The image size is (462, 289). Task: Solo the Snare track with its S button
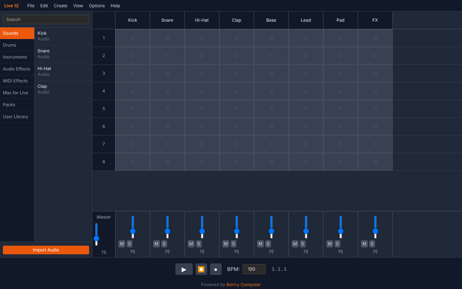[164, 244]
